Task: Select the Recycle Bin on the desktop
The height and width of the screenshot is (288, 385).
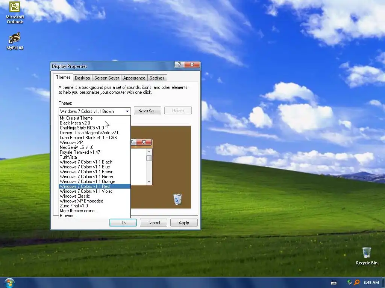Action: tap(367, 256)
